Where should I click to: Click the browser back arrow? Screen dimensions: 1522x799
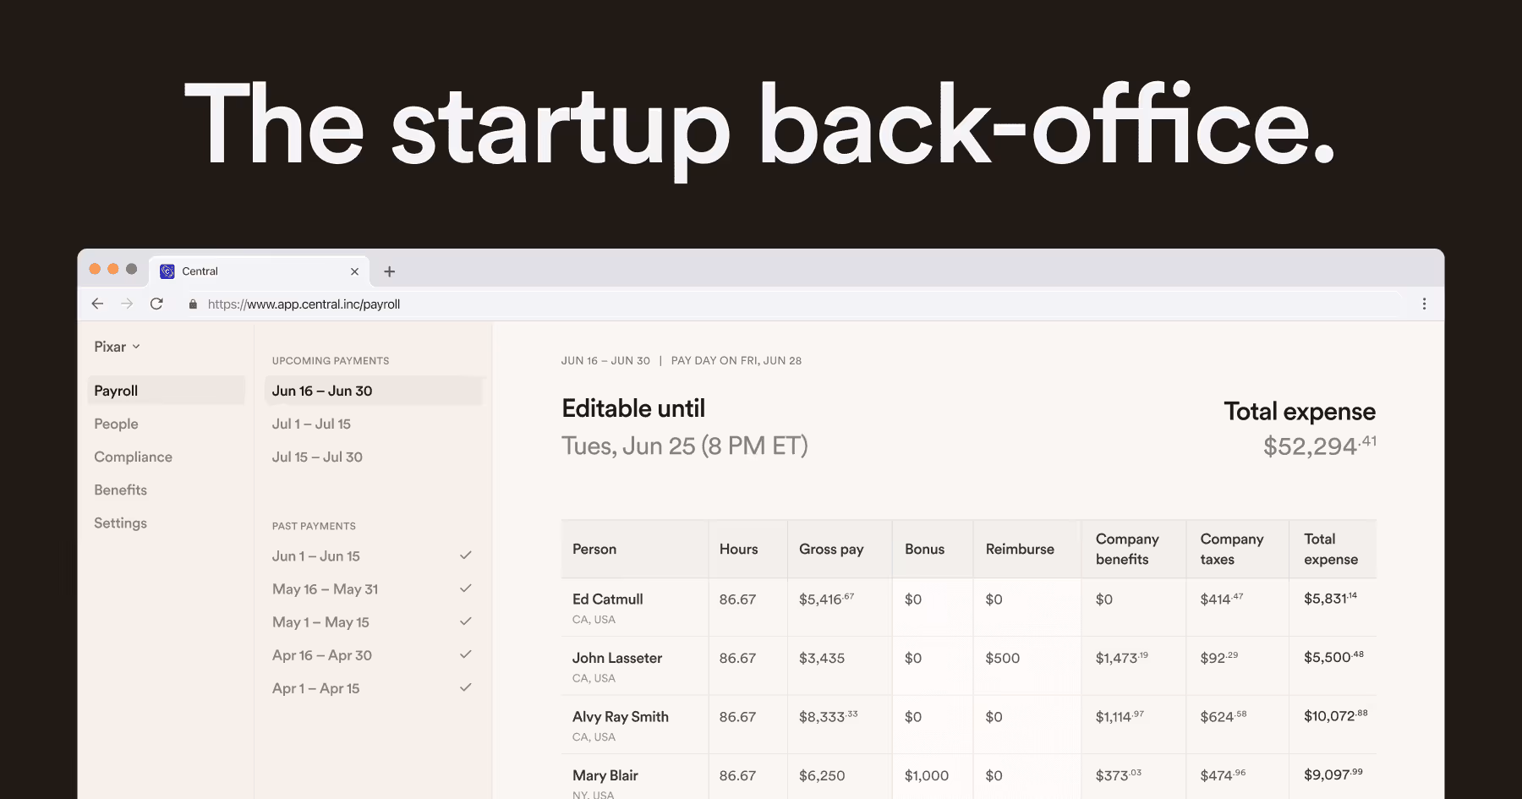[x=97, y=304]
